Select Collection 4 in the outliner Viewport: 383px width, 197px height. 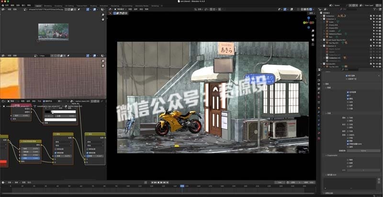pos(331,46)
